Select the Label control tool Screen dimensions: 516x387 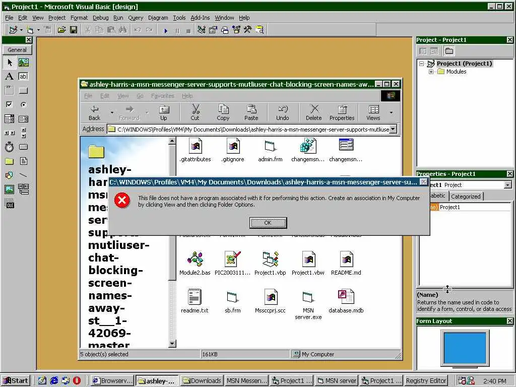(10, 77)
